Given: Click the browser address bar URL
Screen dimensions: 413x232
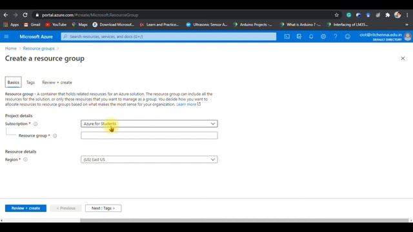Looking at the screenshot, I should click(x=90, y=15).
